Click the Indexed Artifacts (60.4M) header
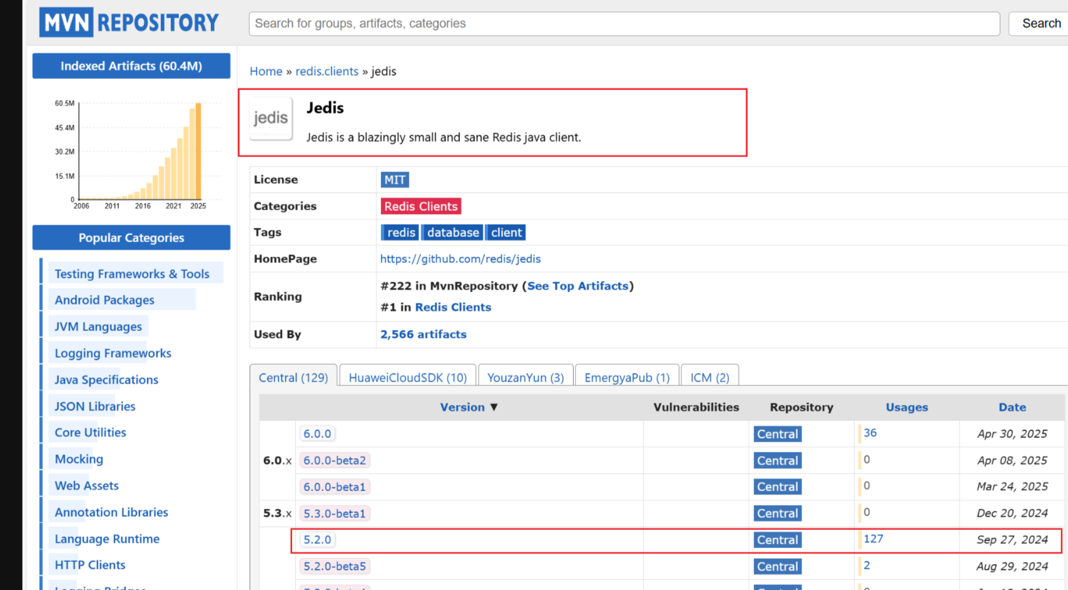This screenshot has height=590, width=1068. (x=131, y=66)
